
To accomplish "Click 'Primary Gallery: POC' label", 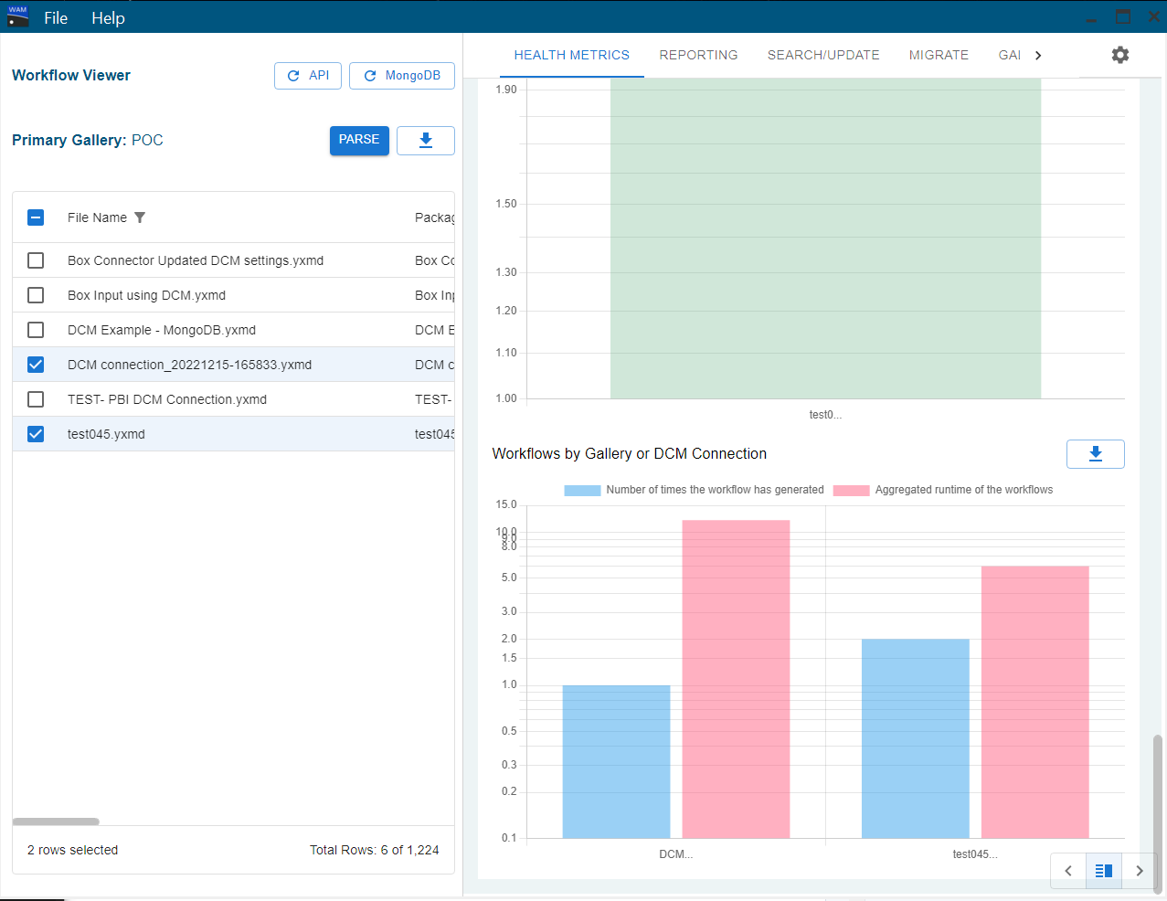I will click(x=88, y=140).
